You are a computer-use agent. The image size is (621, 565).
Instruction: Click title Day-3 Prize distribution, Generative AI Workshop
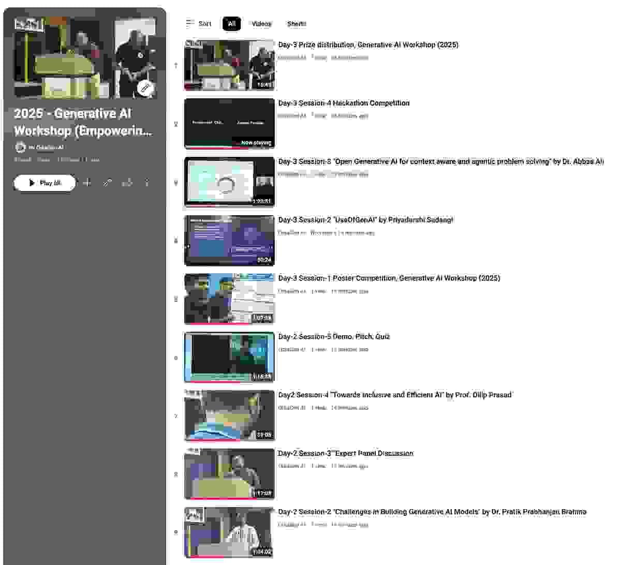368,45
